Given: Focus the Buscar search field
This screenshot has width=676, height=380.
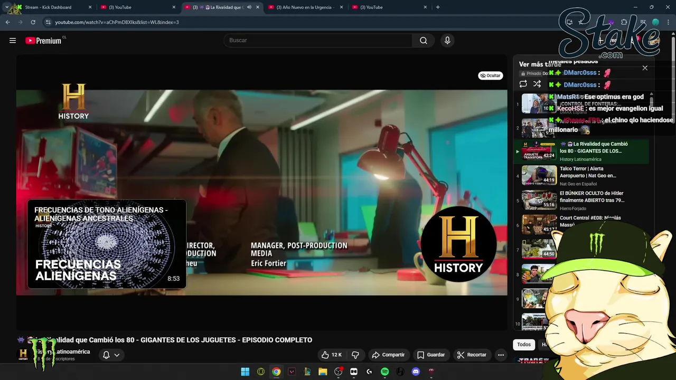Looking at the screenshot, I should [x=318, y=41].
